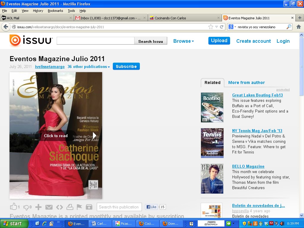Click the print publication icon

click(70, 207)
